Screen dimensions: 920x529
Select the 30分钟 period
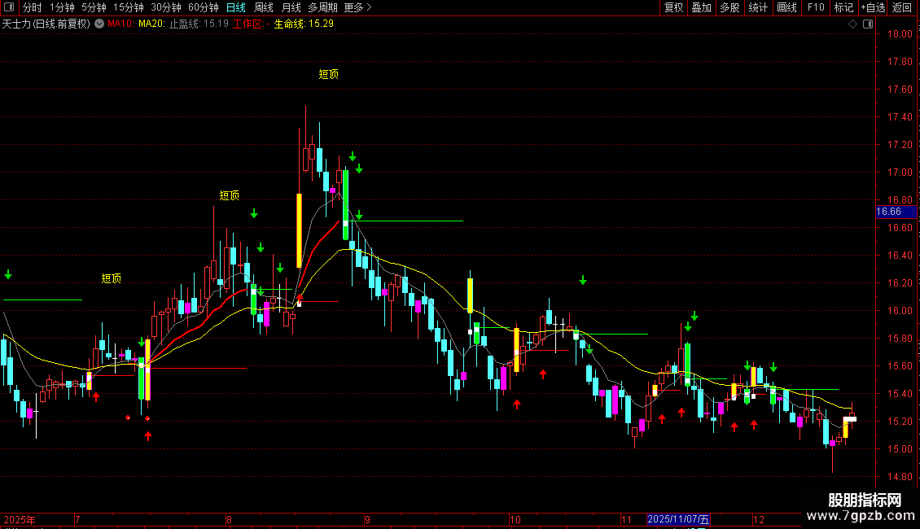pos(165,7)
